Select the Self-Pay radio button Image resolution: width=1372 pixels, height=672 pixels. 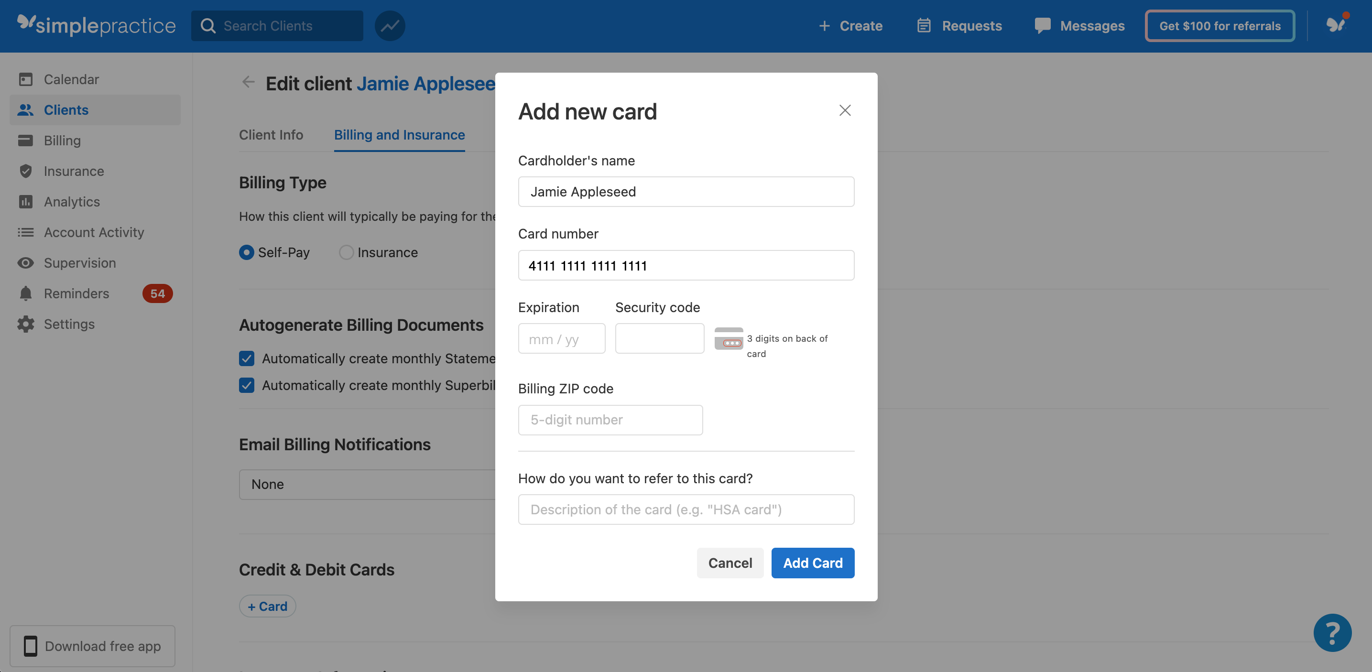(x=247, y=252)
